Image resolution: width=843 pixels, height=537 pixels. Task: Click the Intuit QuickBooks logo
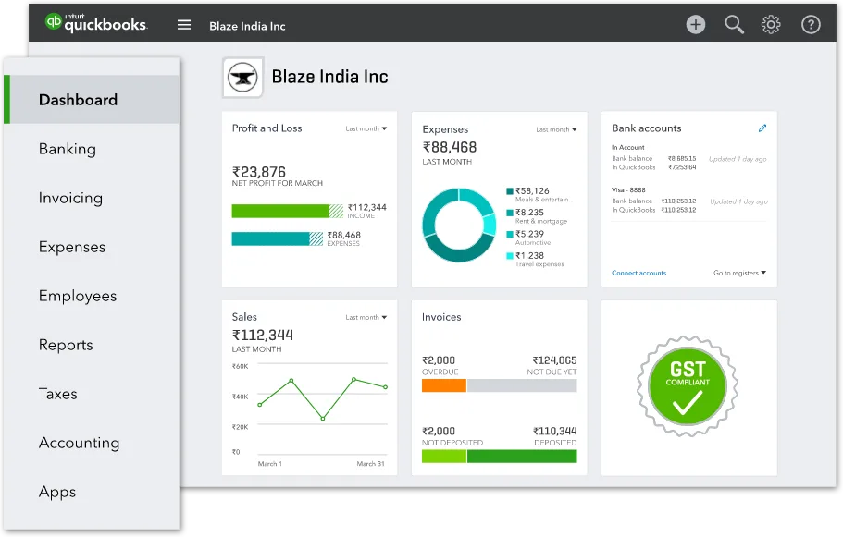point(95,22)
